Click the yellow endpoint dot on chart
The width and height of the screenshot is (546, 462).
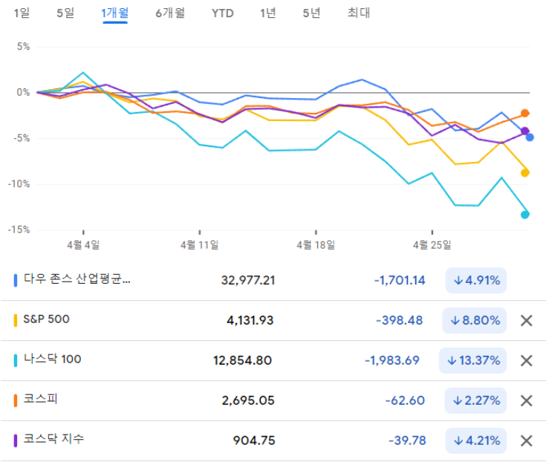pos(524,172)
